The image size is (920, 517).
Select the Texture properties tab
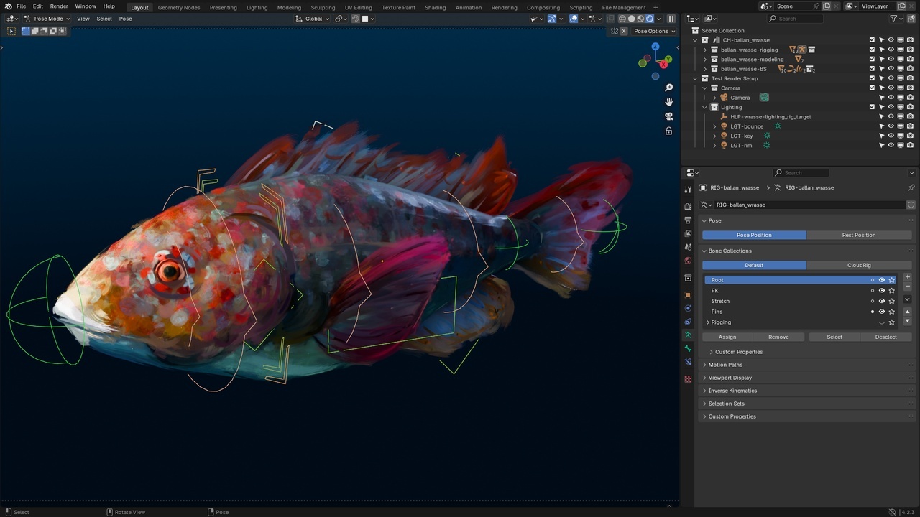(688, 378)
